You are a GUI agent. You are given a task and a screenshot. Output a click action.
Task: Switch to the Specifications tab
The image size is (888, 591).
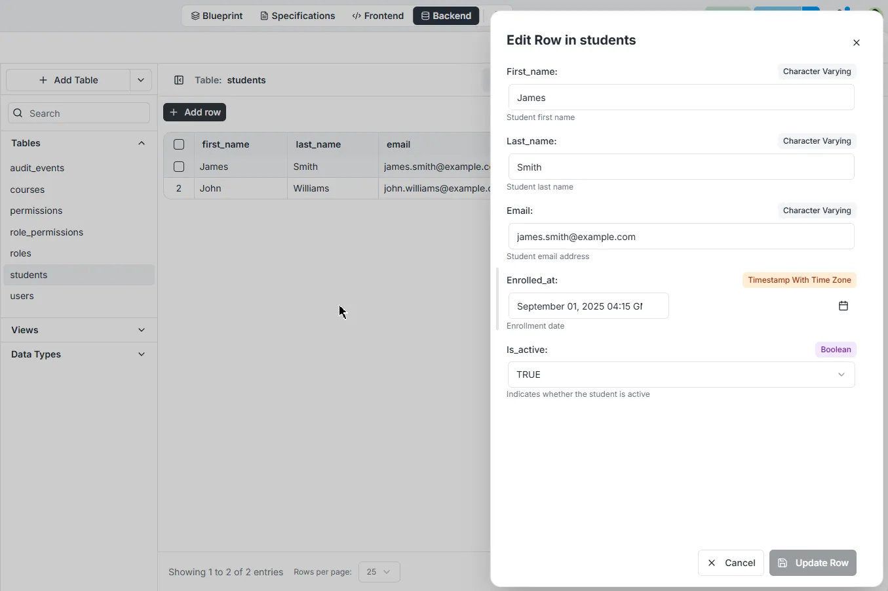(298, 16)
